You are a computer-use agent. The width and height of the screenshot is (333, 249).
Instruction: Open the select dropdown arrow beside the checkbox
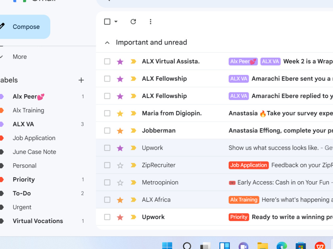pyautogui.click(x=116, y=22)
